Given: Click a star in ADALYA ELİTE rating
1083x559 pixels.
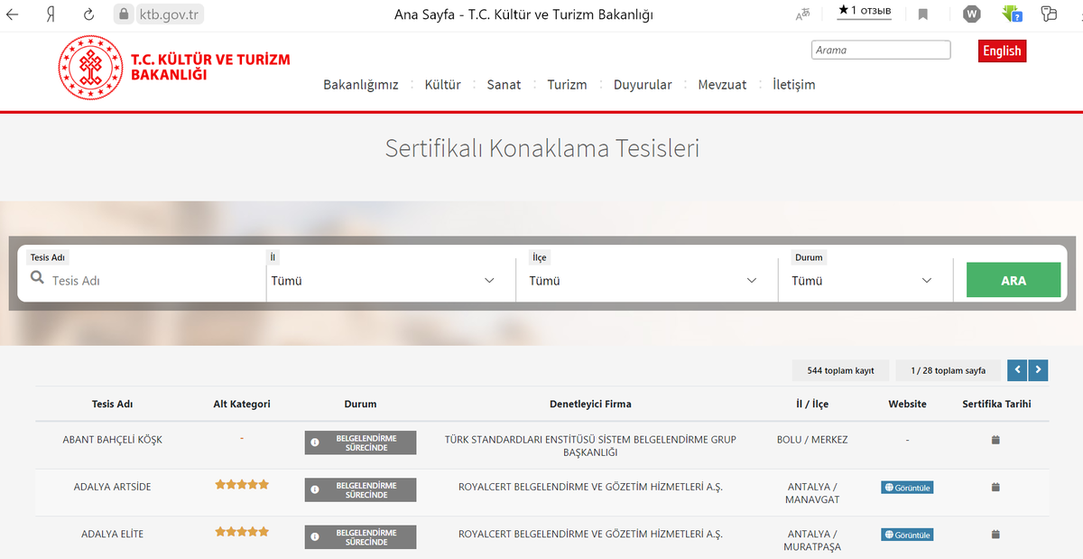Looking at the screenshot, I should 241,531.
